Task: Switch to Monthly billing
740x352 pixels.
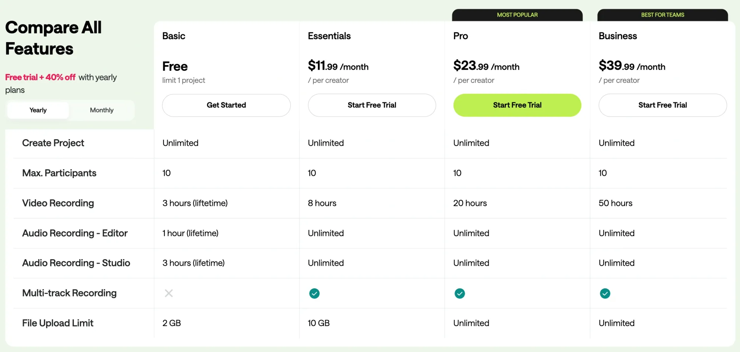Action: point(101,110)
